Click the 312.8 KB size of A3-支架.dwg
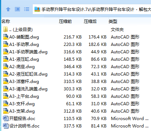The width and height of the screenshot is (151, 131). point(72,111)
